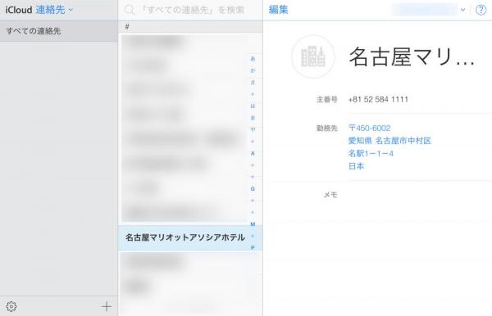Jump to index letter や
Viewport: 492px width, 316px height.
[x=253, y=129]
